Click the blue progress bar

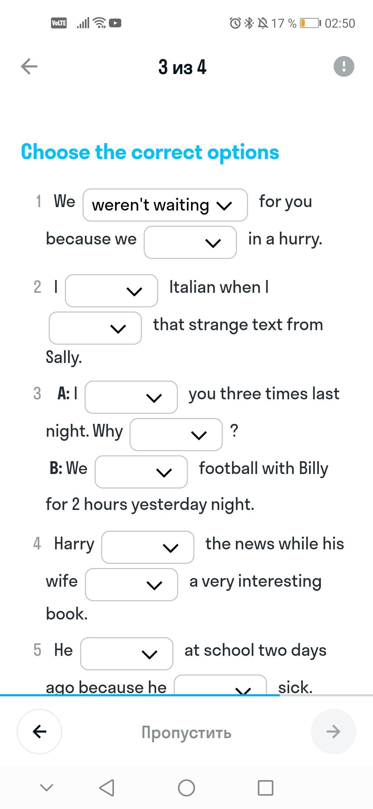[x=140, y=695]
